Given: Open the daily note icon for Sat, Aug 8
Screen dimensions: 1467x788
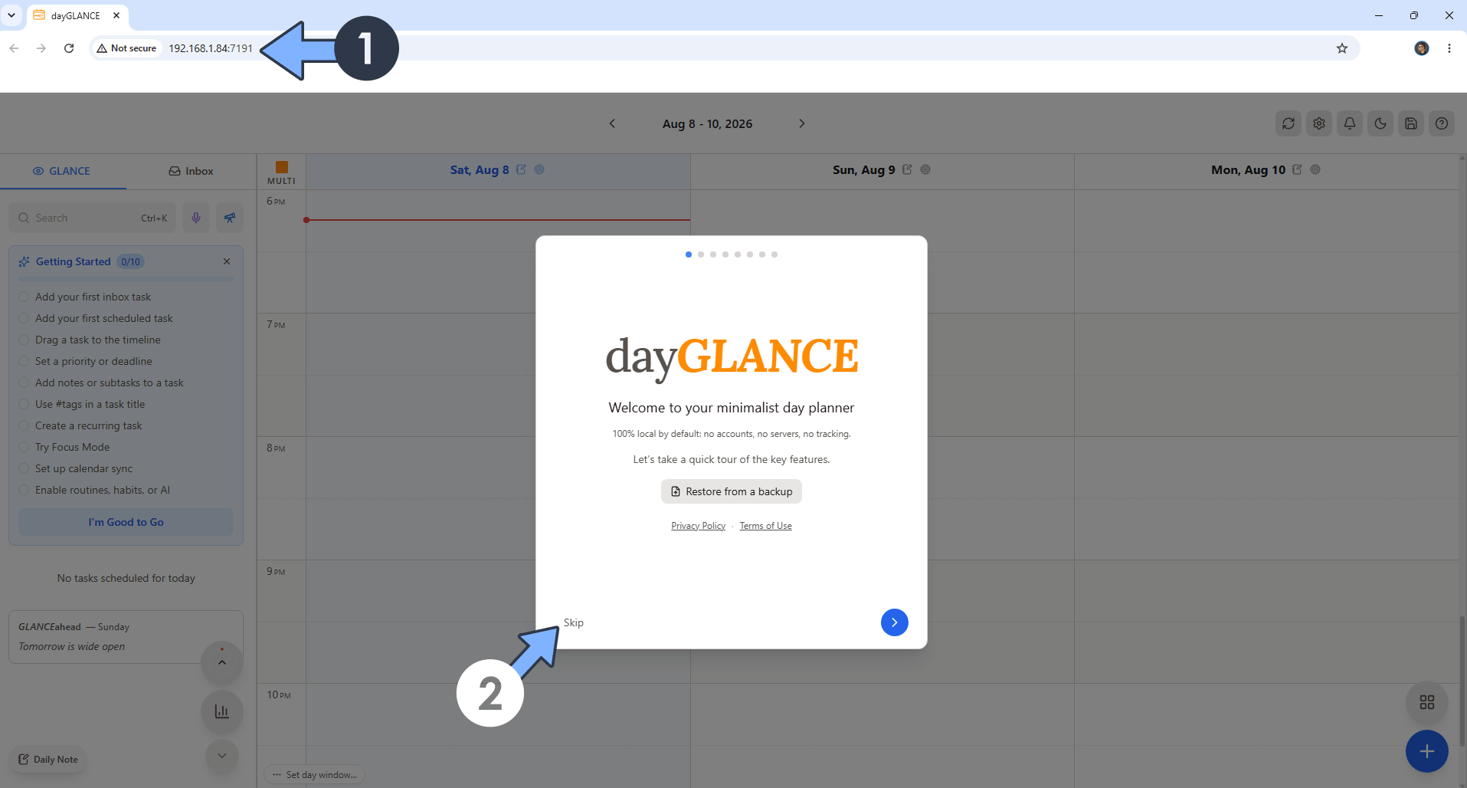Looking at the screenshot, I should point(521,169).
